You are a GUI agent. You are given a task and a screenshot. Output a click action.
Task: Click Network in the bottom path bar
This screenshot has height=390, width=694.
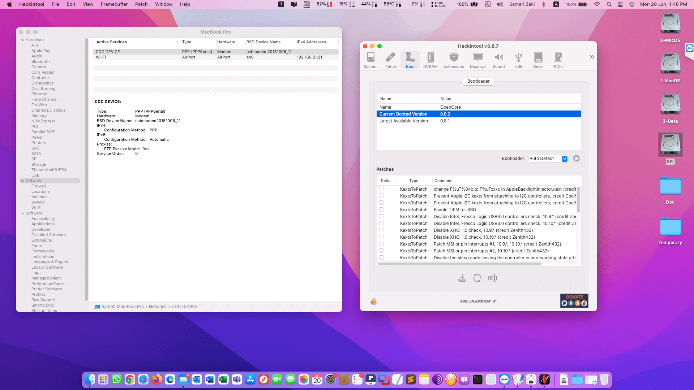click(157, 307)
